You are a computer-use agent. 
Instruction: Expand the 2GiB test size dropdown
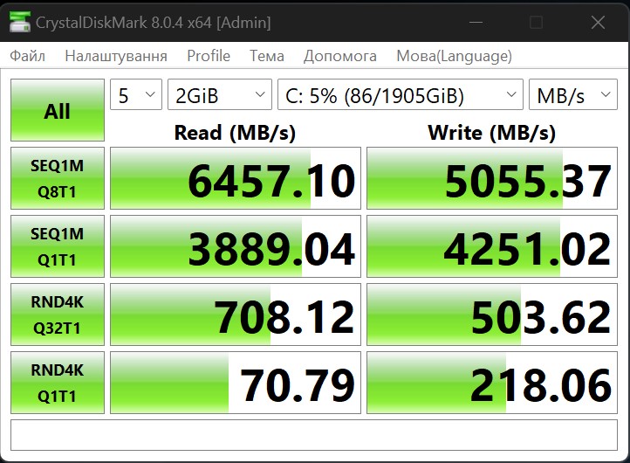point(220,95)
